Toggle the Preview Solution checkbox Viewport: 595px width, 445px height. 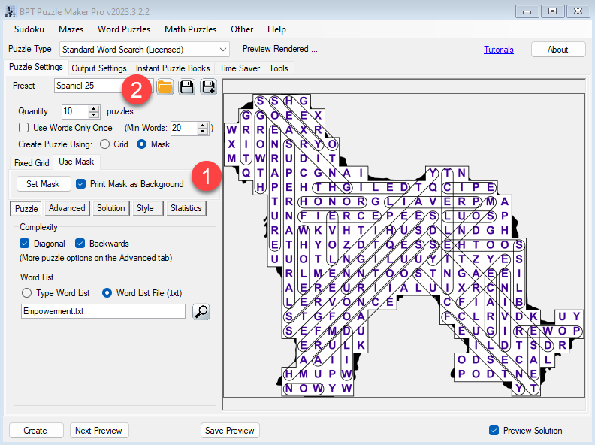(x=494, y=431)
